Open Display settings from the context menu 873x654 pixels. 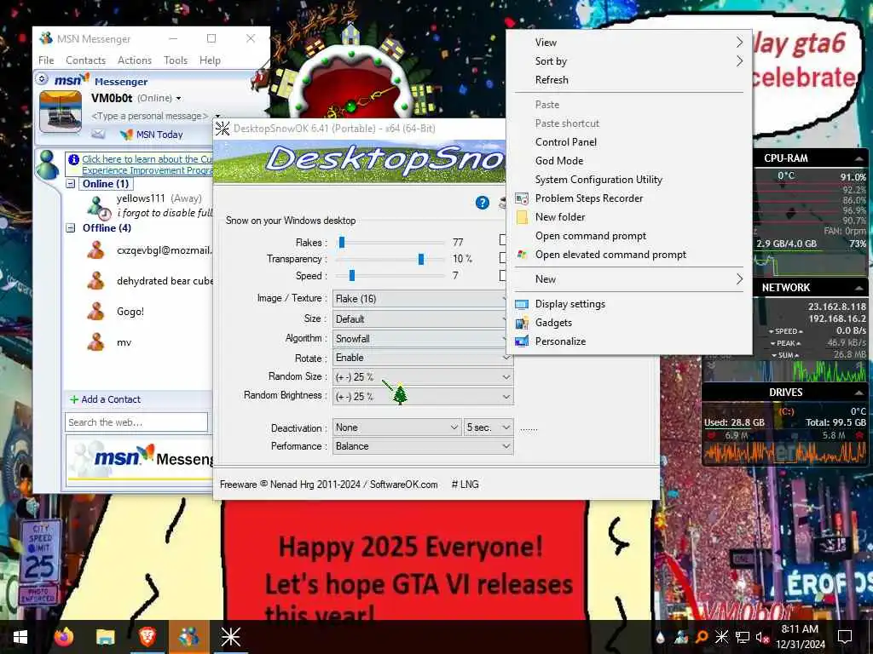point(629,304)
